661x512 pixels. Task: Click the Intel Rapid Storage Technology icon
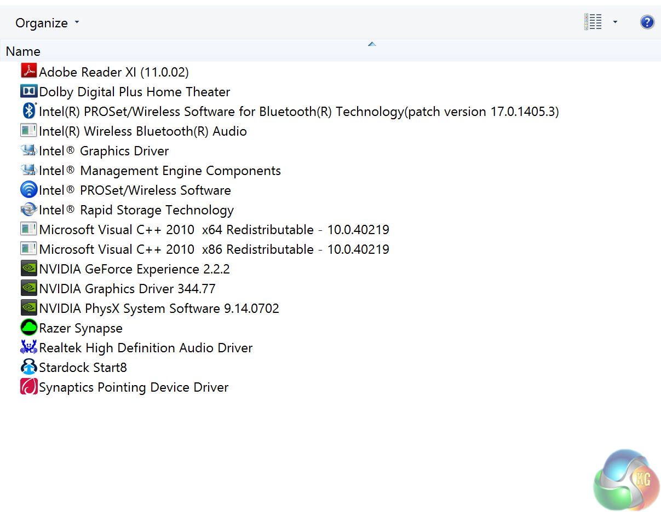28,210
